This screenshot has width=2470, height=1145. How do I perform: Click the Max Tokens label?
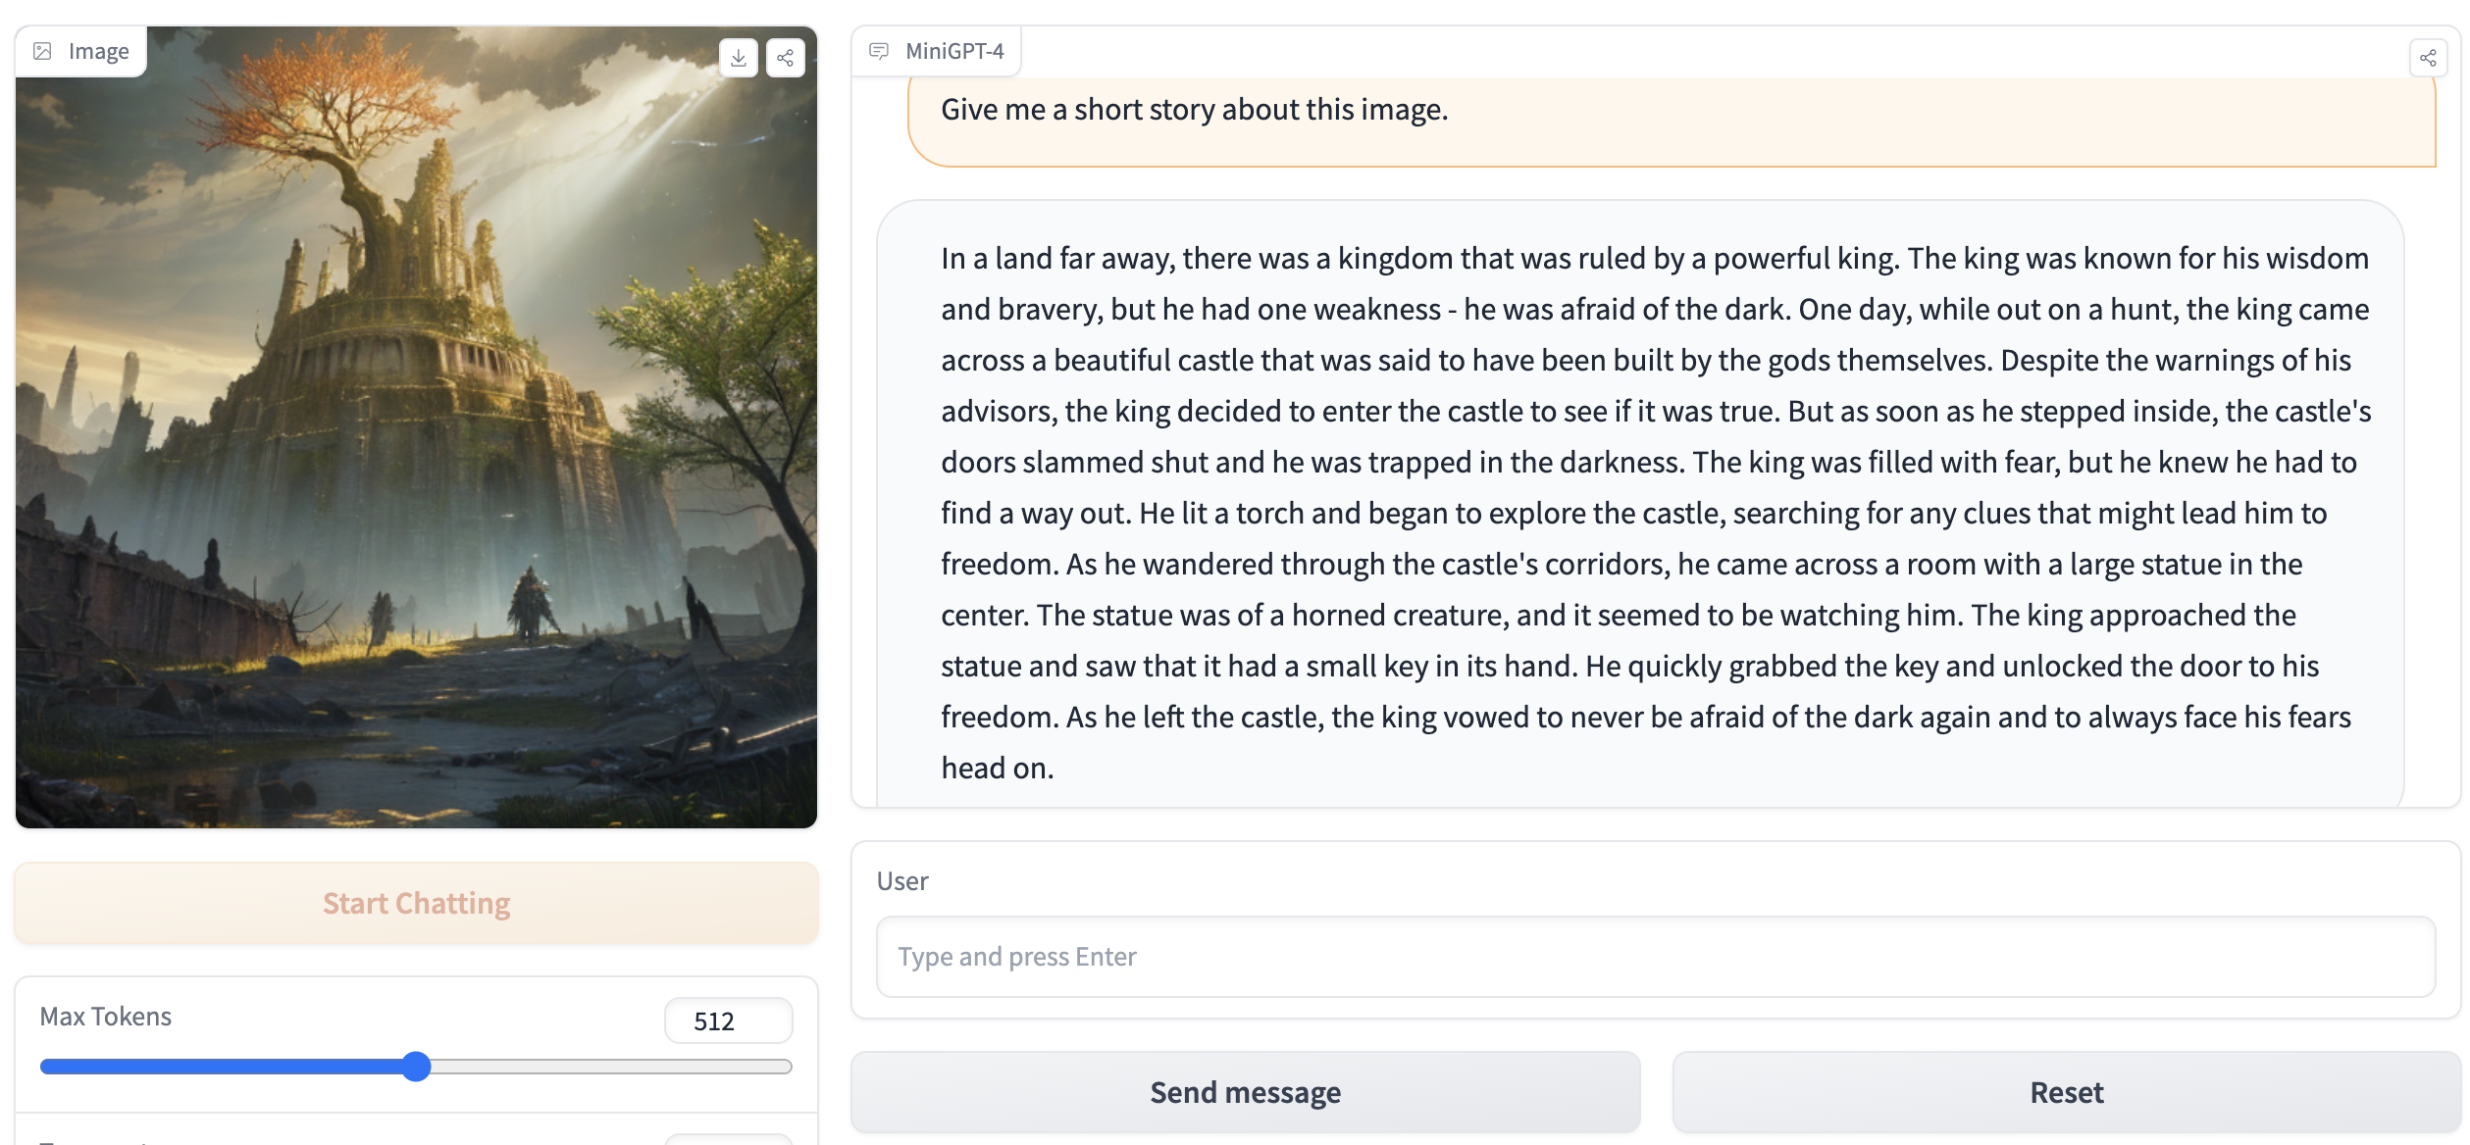coord(105,1017)
